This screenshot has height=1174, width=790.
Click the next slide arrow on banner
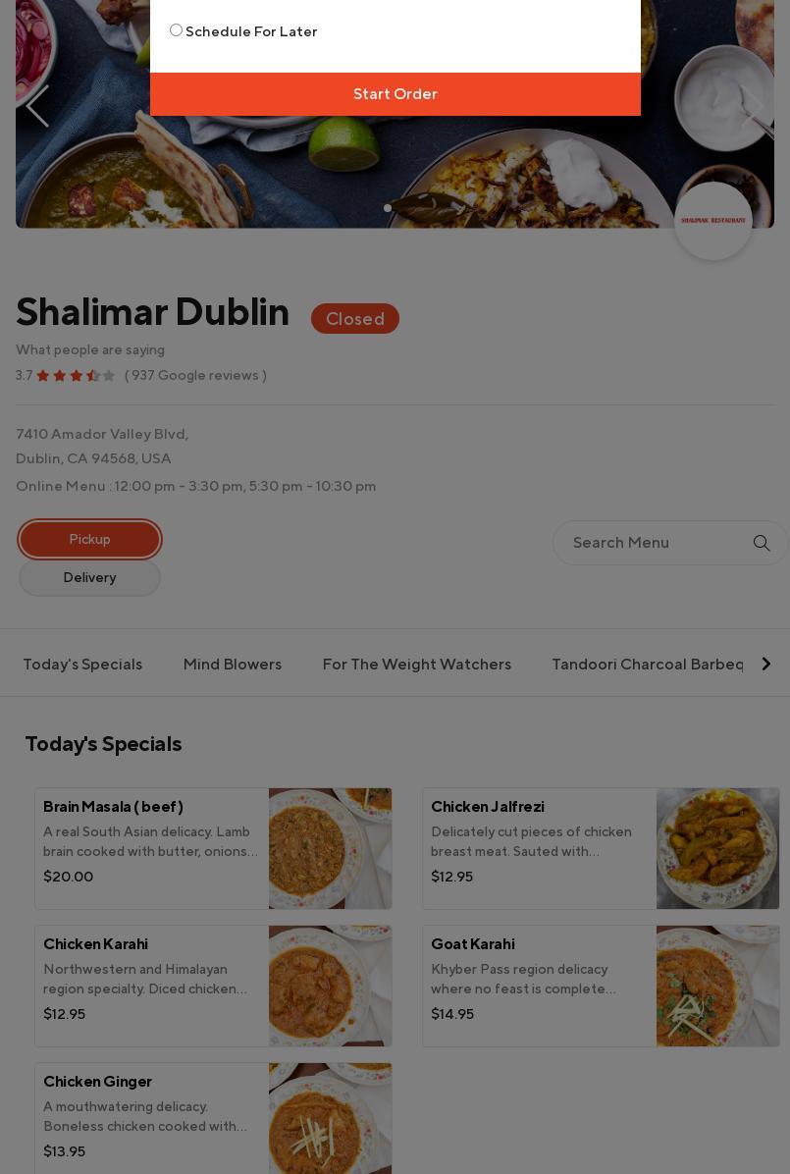(x=752, y=106)
